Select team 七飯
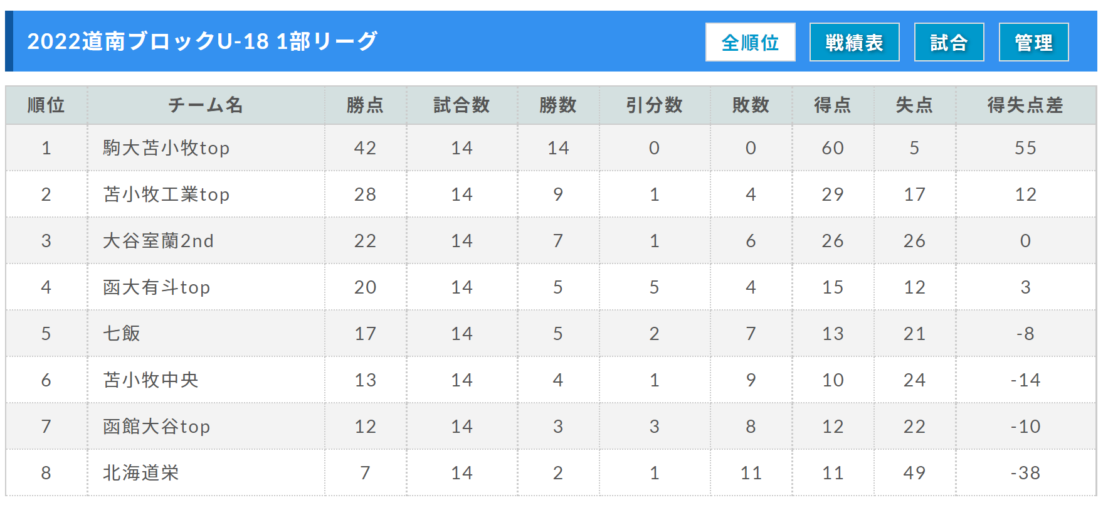Image resolution: width=1108 pixels, height=505 pixels. click(x=122, y=334)
